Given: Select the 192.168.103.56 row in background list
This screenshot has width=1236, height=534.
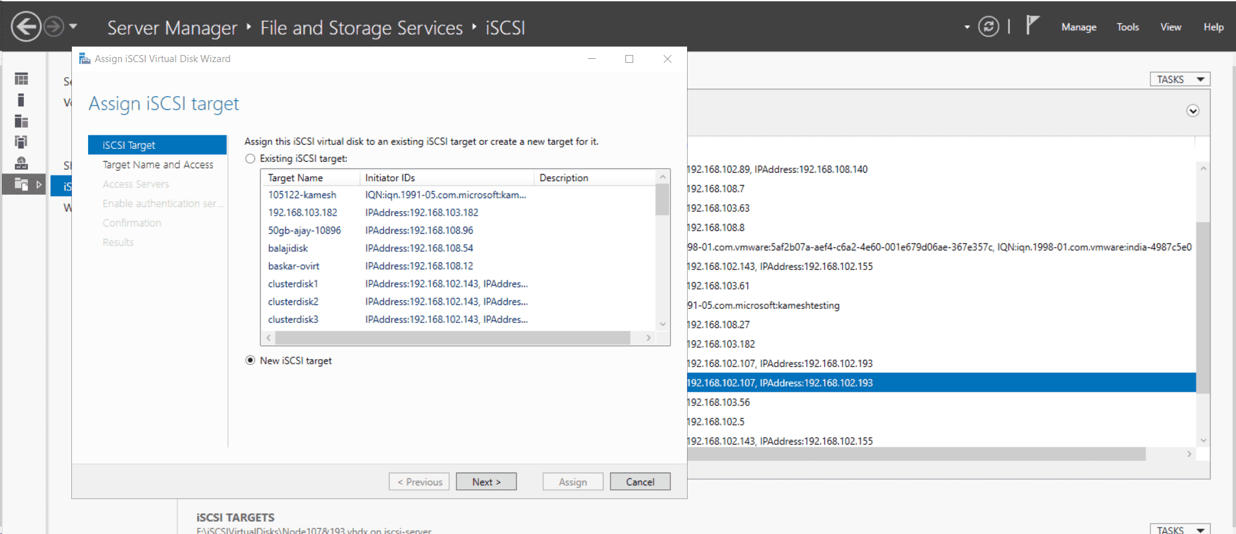Looking at the screenshot, I should [x=941, y=402].
